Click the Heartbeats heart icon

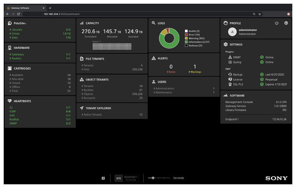tap(10, 101)
